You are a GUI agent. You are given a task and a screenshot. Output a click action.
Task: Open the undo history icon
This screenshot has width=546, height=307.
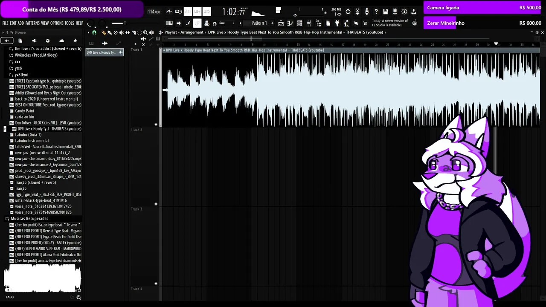click(348, 12)
